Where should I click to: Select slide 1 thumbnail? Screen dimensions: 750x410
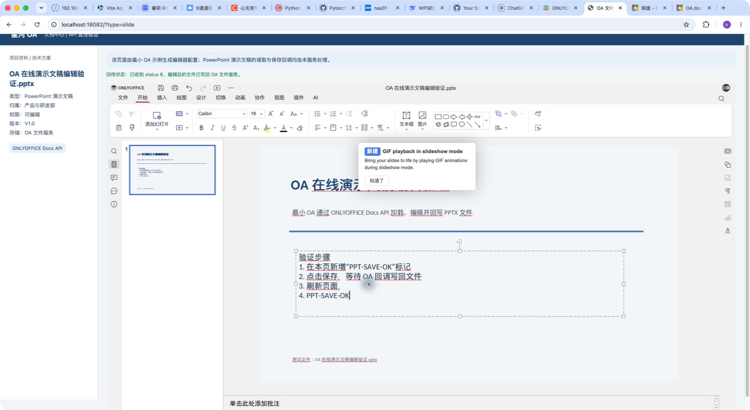172,170
